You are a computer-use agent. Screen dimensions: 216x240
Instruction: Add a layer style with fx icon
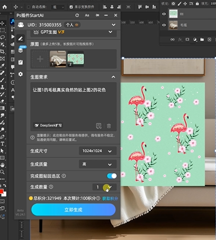(x=180, y=39)
